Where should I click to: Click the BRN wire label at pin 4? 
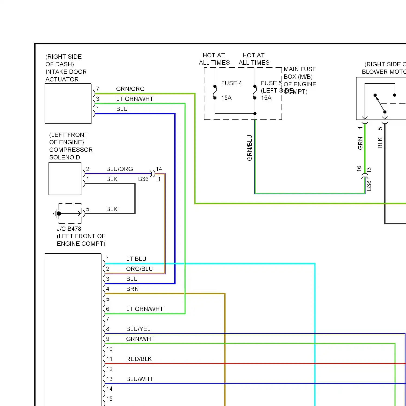tap(132, 289)
